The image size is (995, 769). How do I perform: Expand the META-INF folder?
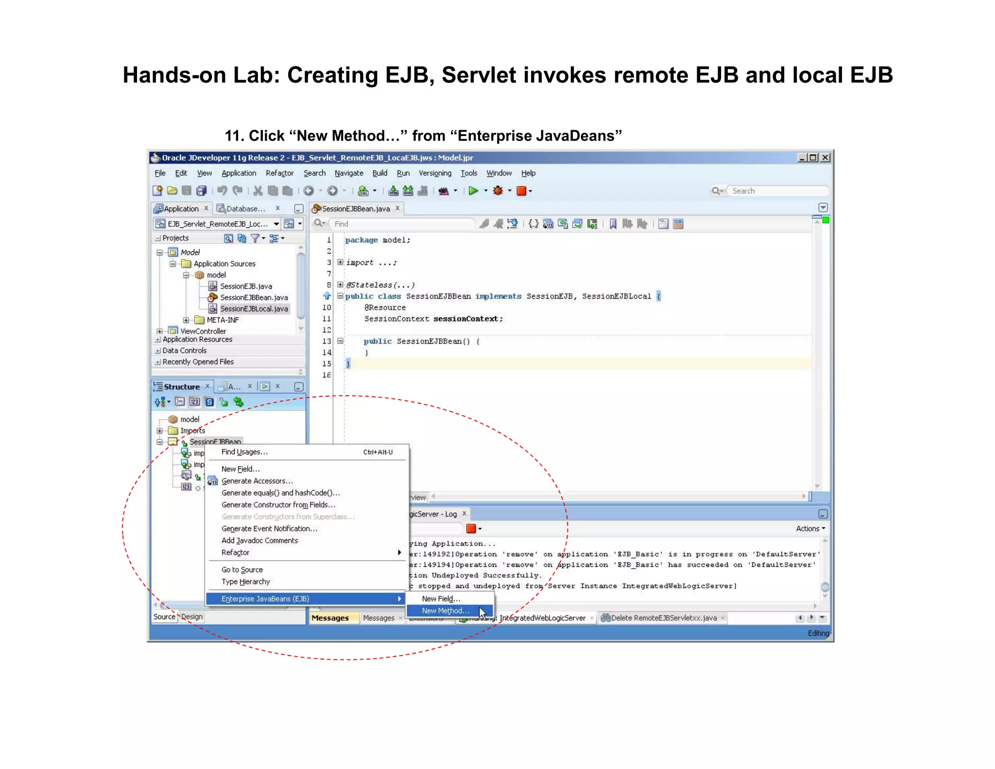(x=186, y=320)
